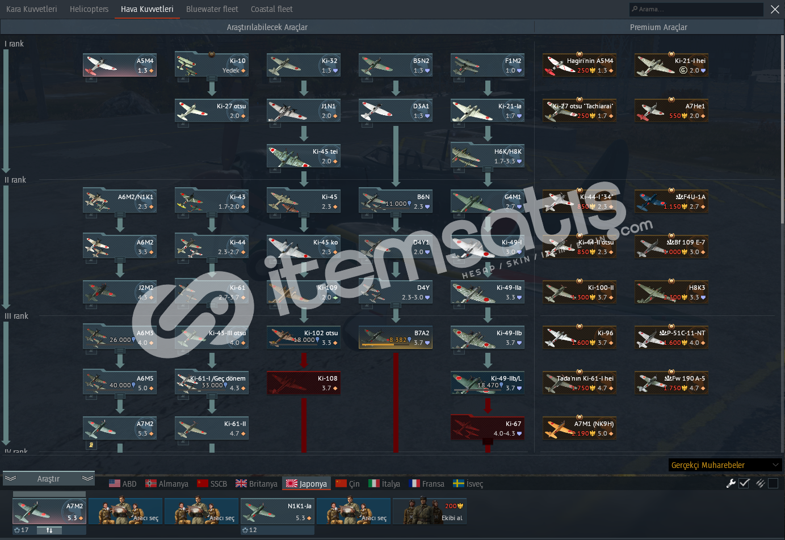Click the ammo stripes icon
The height and width of the screenshot is (540, 785).
(x=760, y=483)
